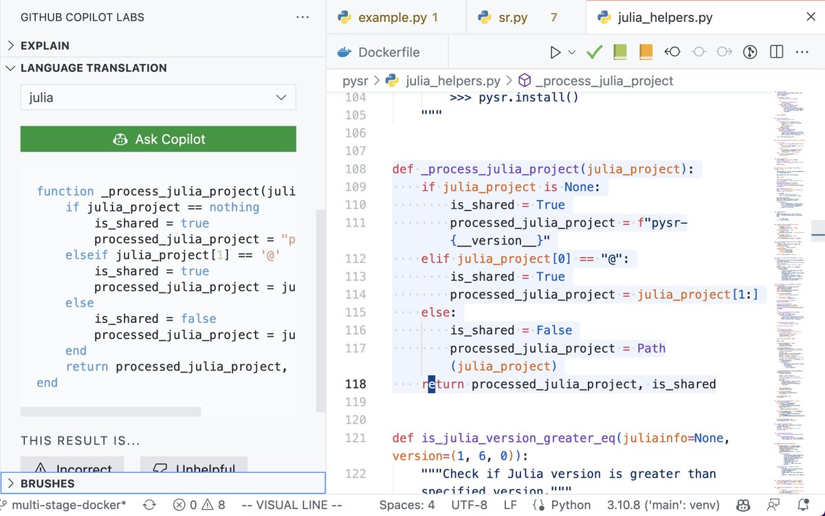Click UTF-8 encoding in status bar
Screen dimensions: 825x516
(469, 505)
